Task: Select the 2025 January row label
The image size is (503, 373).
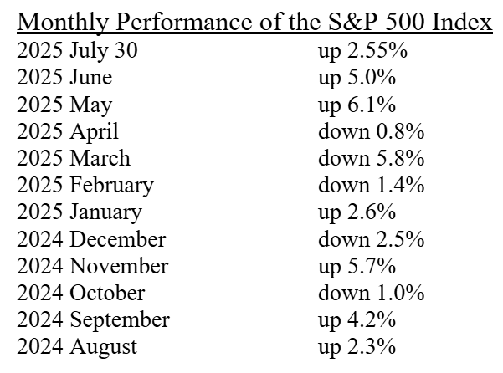Action: [x=80, y=212]
